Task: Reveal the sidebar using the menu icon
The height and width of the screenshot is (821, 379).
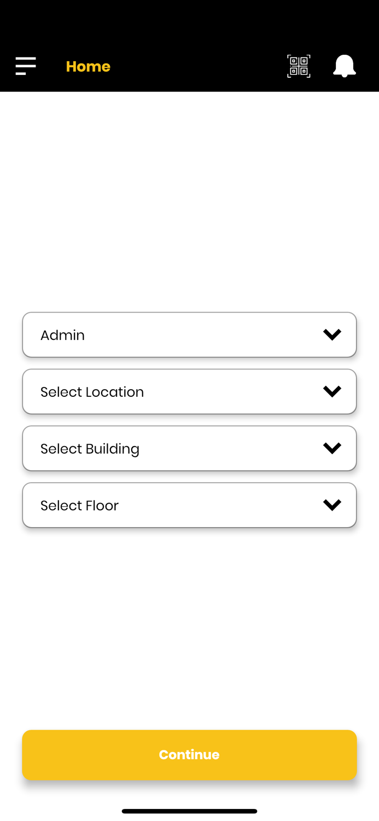Action: (25, 66)
